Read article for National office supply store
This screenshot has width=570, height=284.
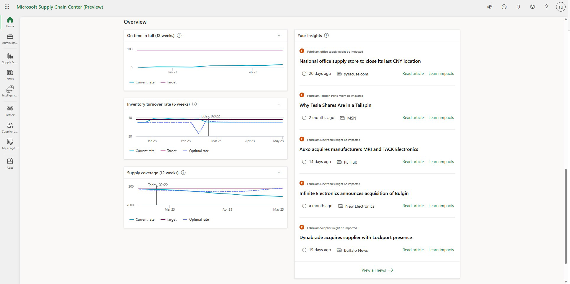pos(413,73)
